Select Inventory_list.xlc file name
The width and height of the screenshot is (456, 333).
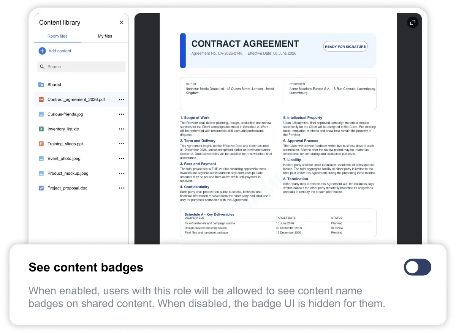63,129
